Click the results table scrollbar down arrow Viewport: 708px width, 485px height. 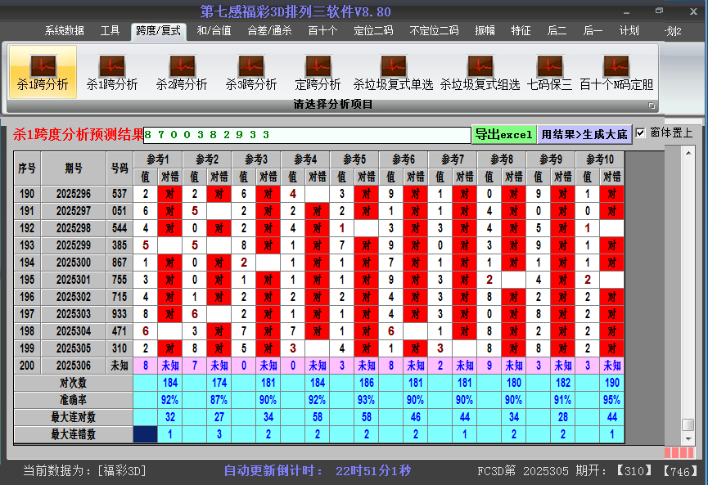point(688,438)
